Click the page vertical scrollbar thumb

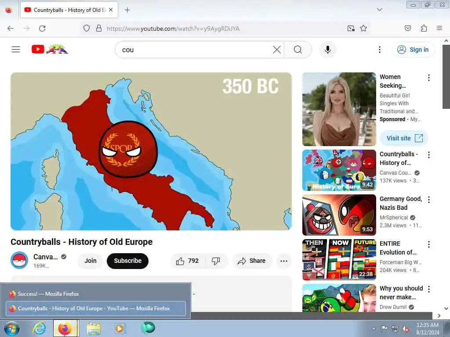(446, 77)
